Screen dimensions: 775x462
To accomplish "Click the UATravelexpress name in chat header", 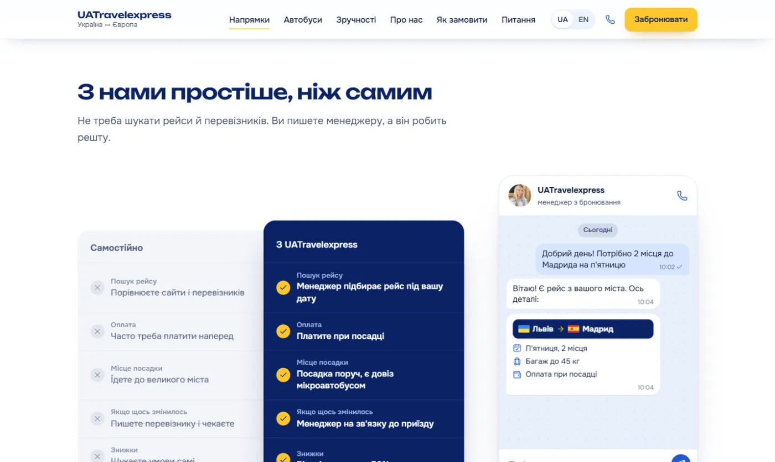I will [x=571, y=190].
